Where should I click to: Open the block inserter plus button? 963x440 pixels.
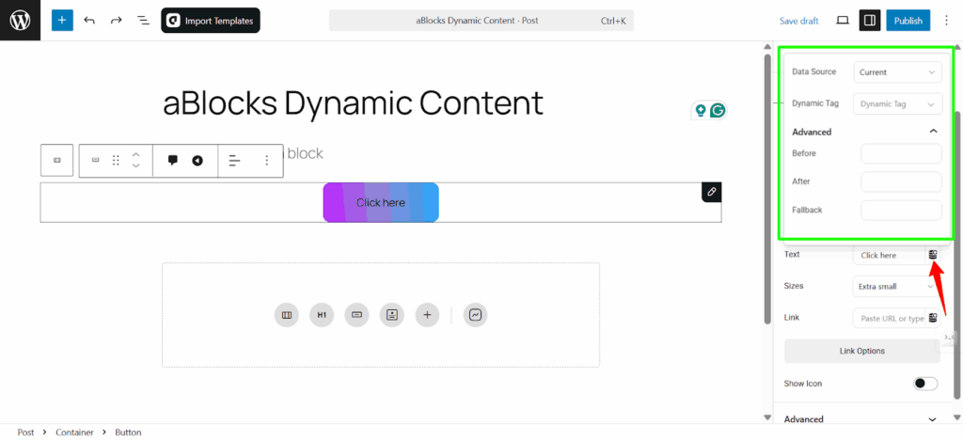[62, 21]
